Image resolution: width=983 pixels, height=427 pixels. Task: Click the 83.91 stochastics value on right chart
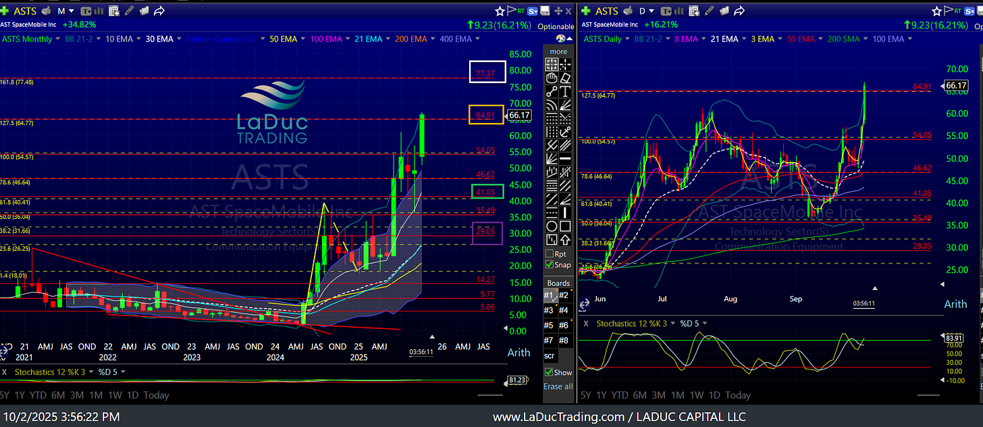click(955, 338)
